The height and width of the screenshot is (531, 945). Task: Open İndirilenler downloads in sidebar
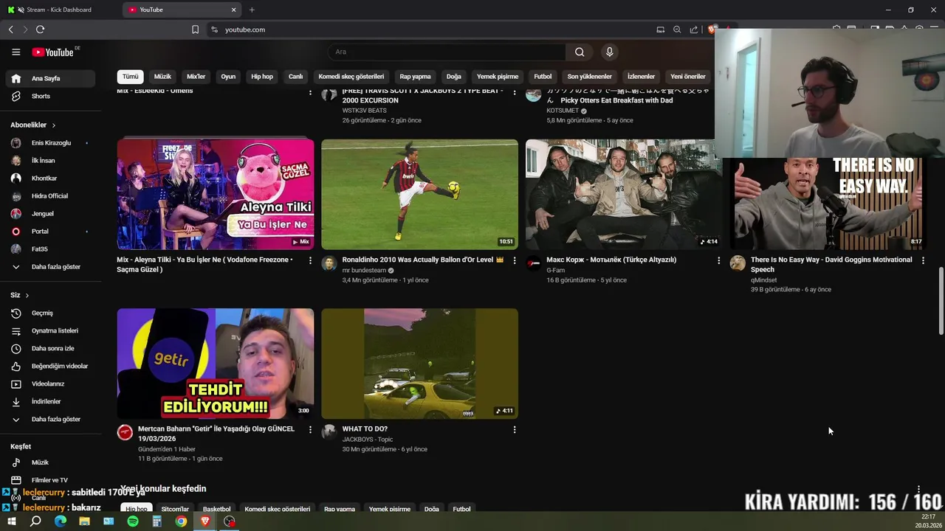coord(50,401)
